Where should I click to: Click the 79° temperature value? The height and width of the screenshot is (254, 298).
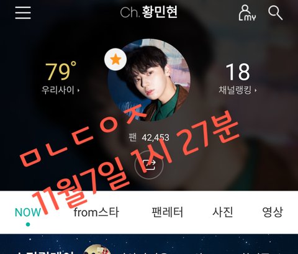point(60,71)
